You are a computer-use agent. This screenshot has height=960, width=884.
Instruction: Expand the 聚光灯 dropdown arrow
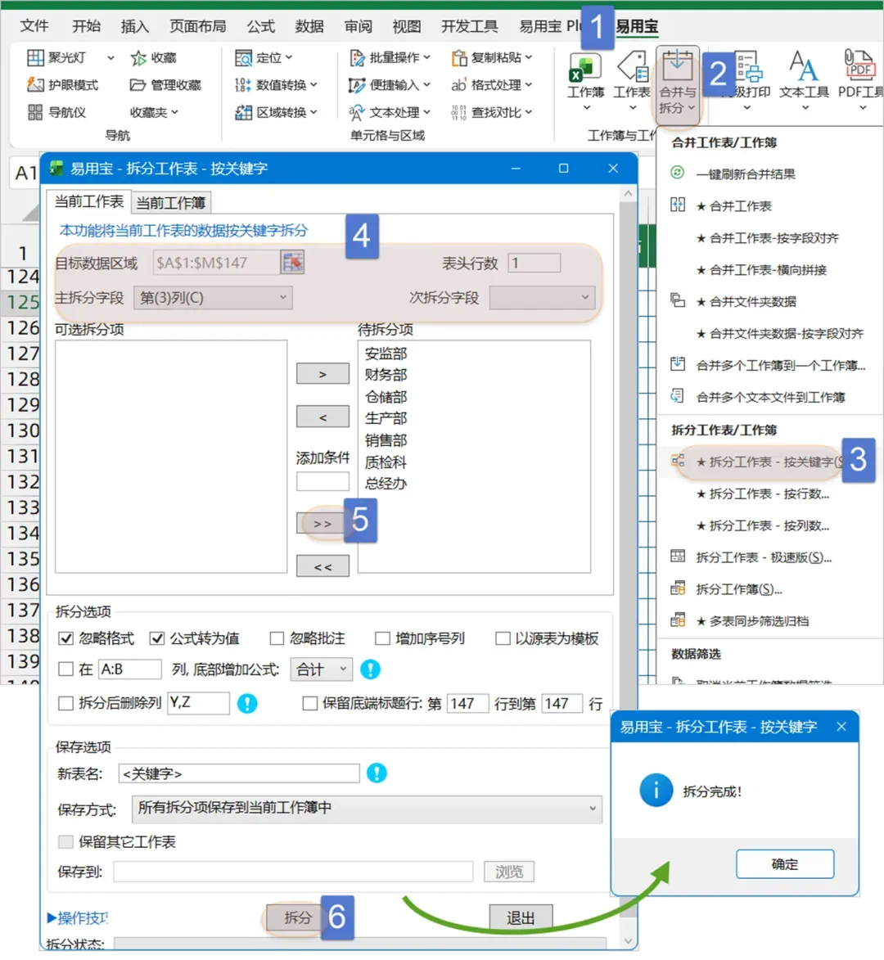tap(110, 58)
